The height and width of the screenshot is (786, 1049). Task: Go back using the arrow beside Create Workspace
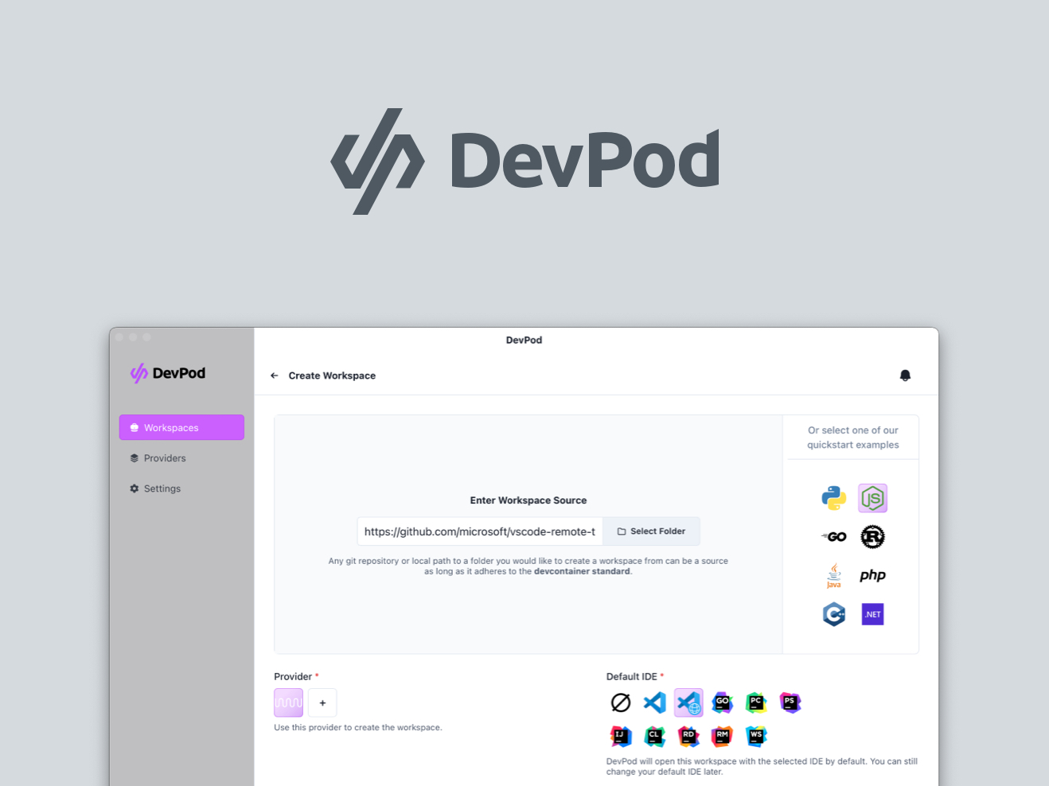coord(274,375)
